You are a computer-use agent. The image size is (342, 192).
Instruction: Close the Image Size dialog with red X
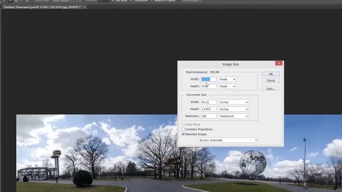coord(279,63)
